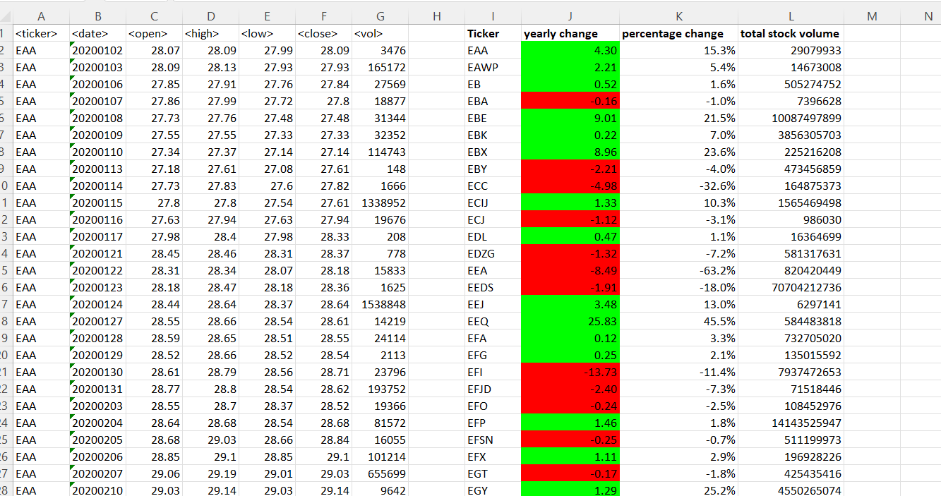Select empty column M header
This screenshot has height=496, width=941.
pos(872,16)
